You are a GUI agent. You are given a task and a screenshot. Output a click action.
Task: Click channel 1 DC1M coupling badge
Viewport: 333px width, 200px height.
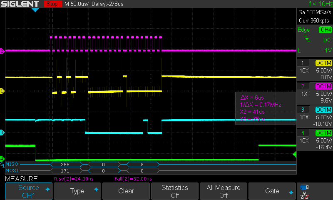pos(323,63)
